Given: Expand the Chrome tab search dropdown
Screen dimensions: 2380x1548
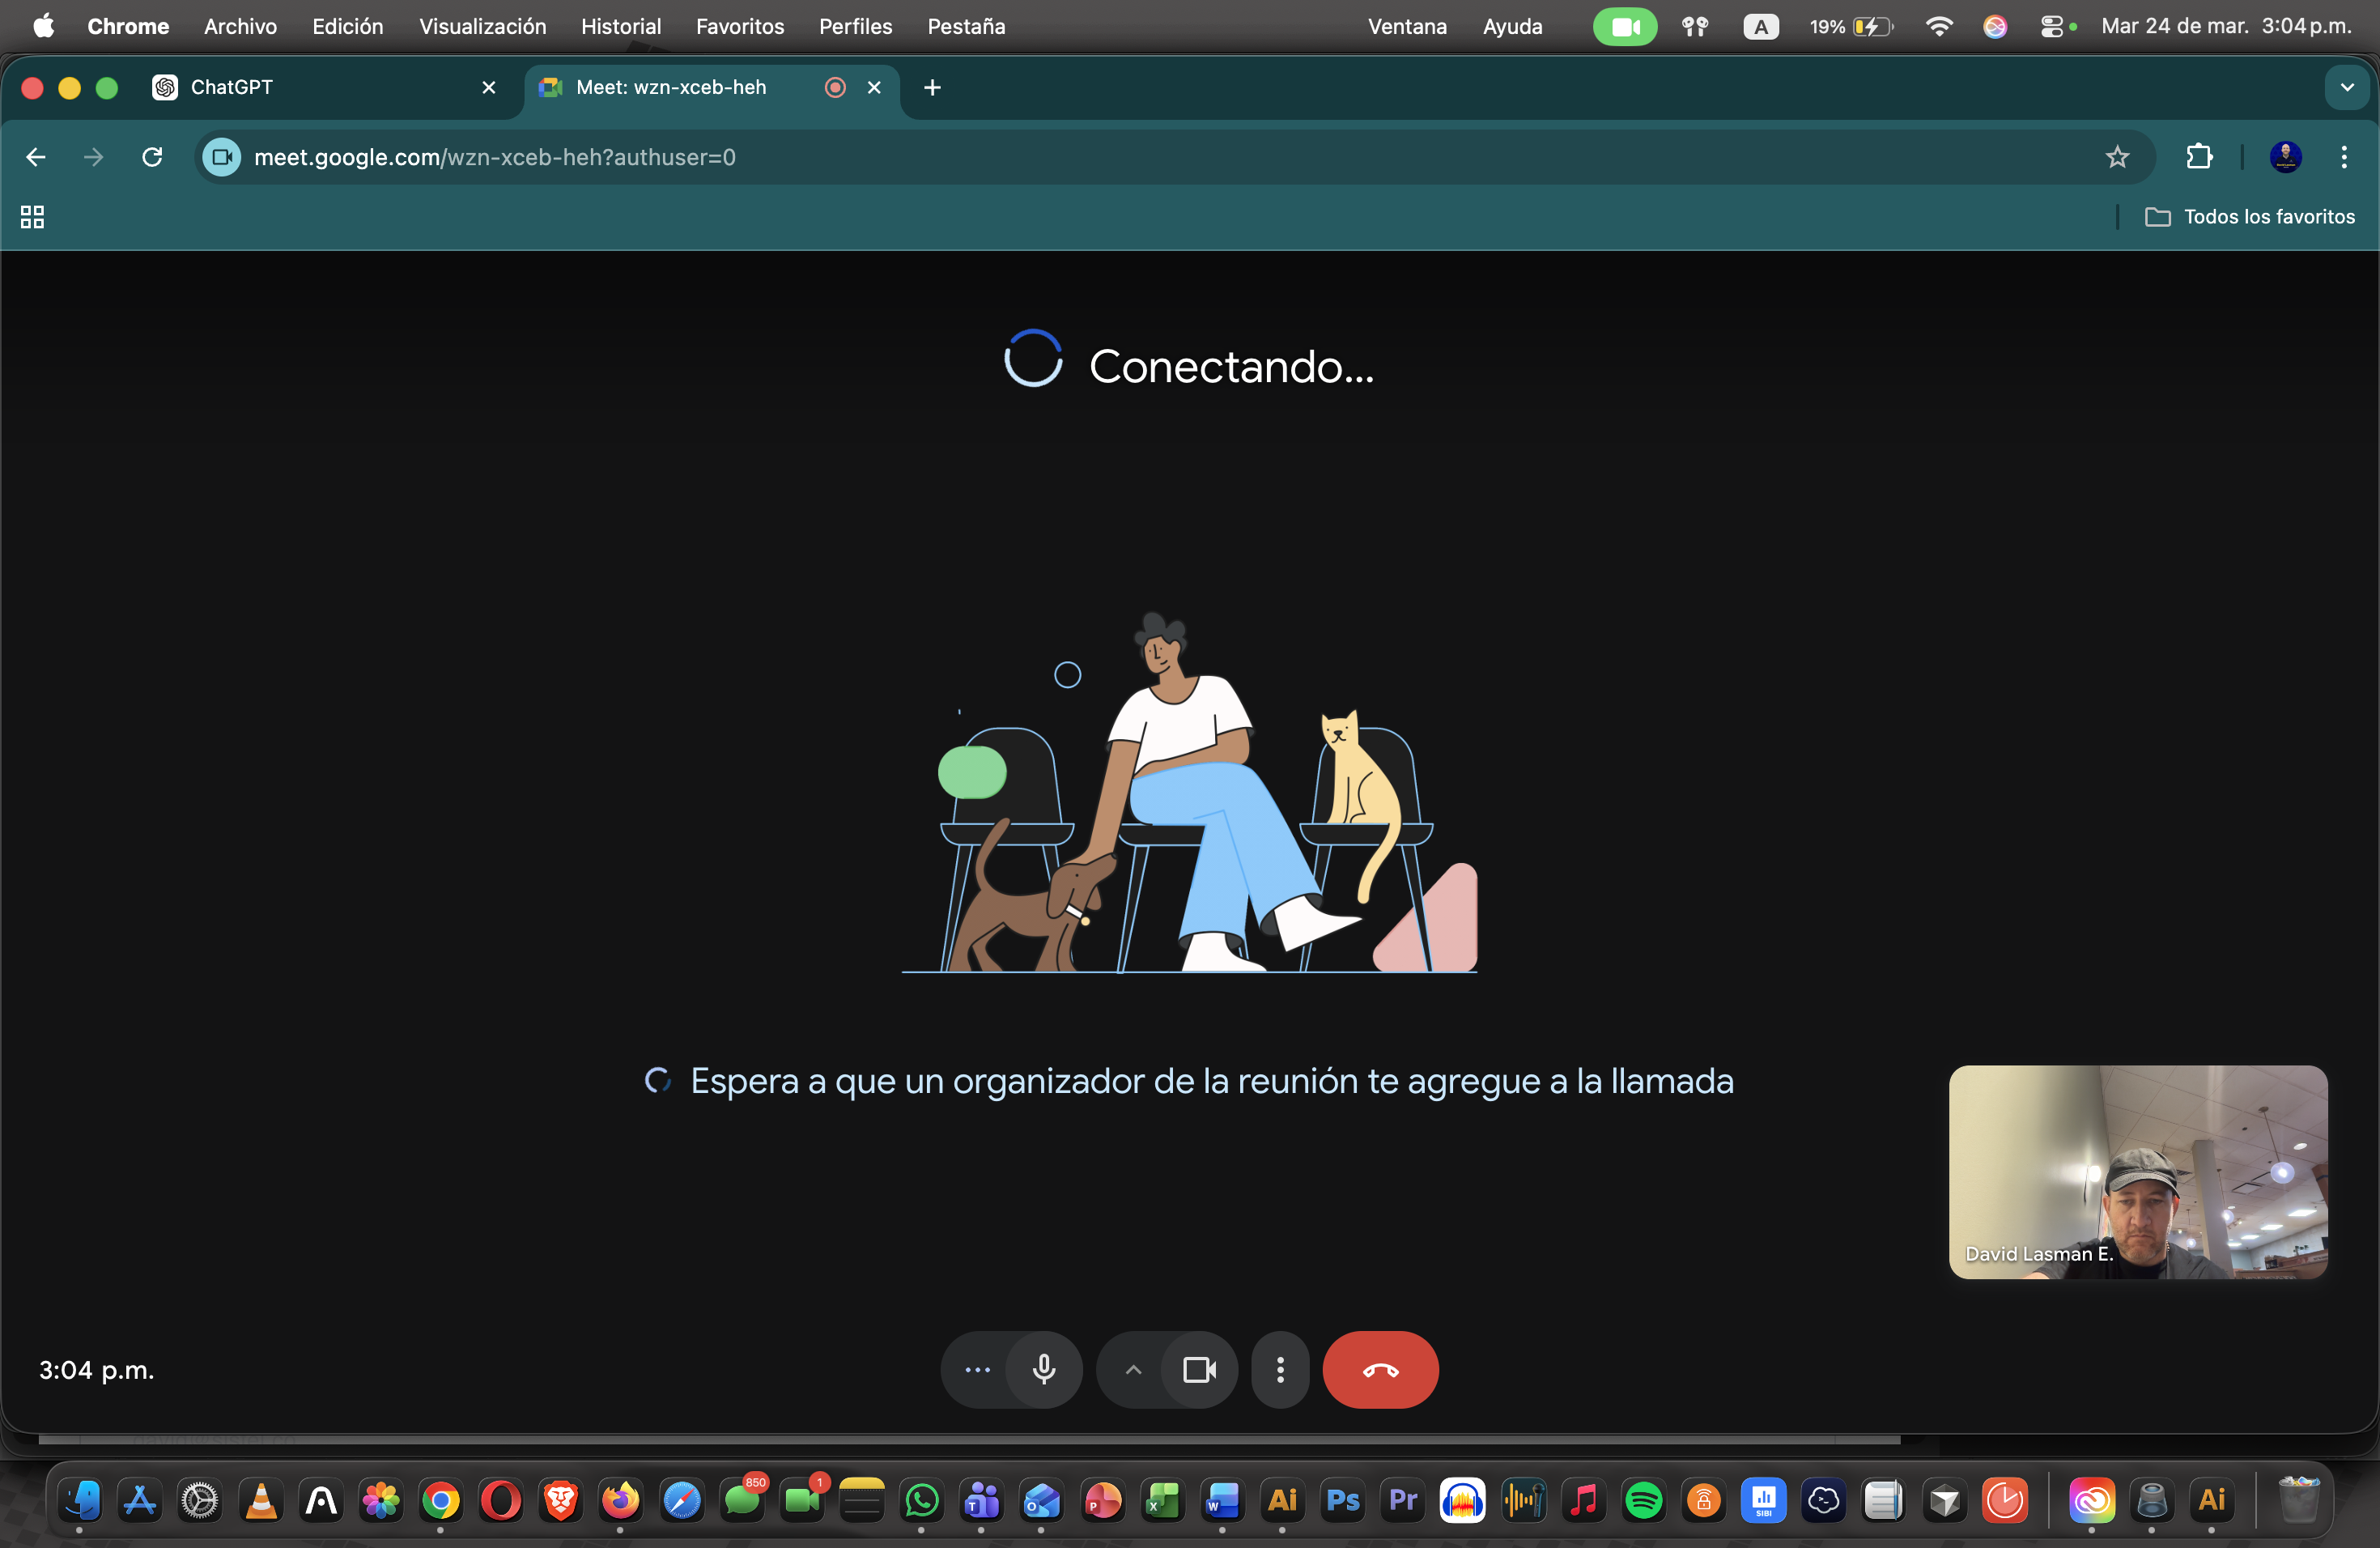Looking at the screenshot, I should (x=2346, y=87).
